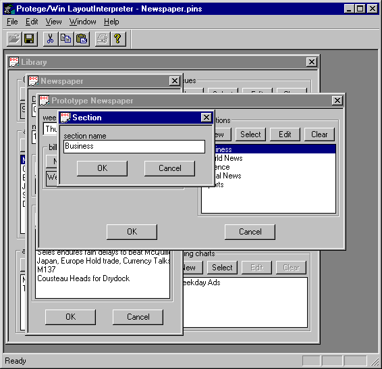The image size is (382, 369).
Task: Click the Prototype Newspaper window icon
Action: point(45,101)
